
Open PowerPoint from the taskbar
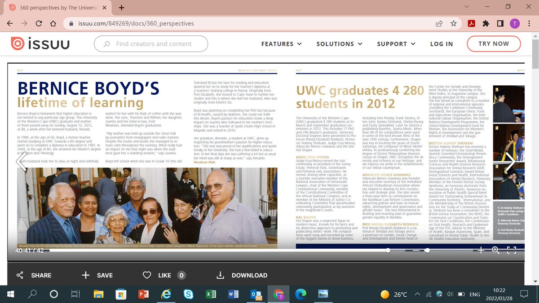pos(143,294)
